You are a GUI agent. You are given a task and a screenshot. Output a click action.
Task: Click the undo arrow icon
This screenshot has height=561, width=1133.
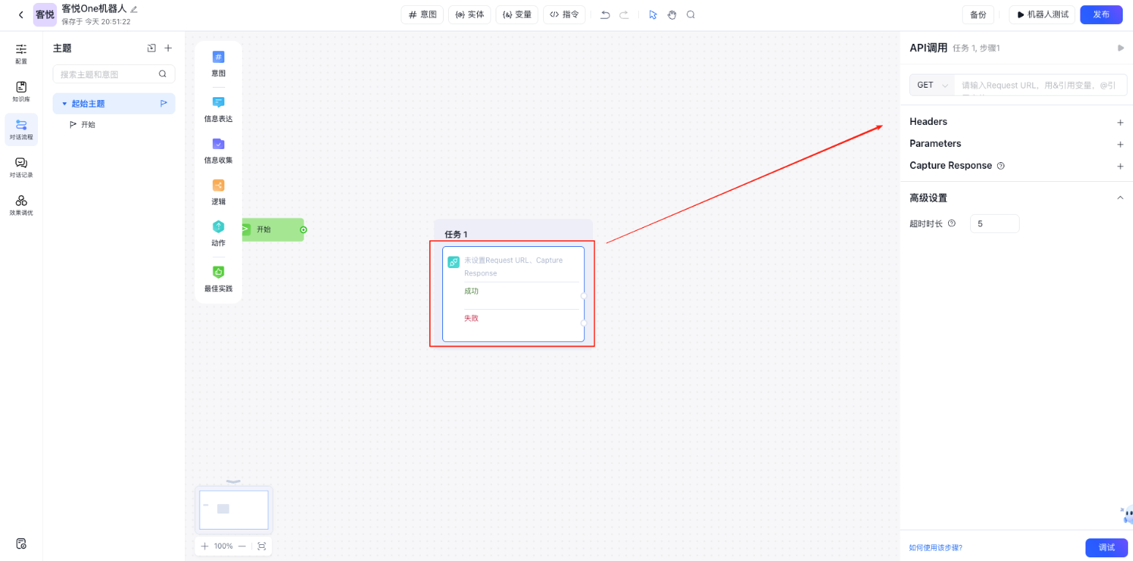605,15
